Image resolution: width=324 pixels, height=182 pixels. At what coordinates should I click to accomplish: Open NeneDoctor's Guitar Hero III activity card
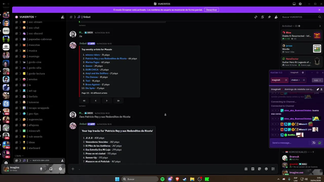point(302,62)
